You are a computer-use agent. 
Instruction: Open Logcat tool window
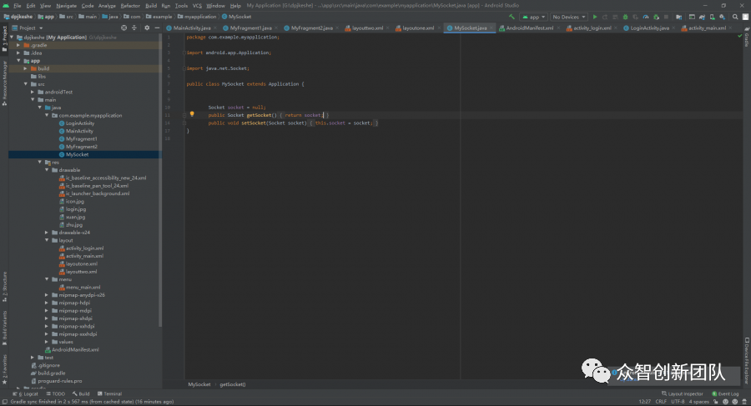tap(25, 393)
